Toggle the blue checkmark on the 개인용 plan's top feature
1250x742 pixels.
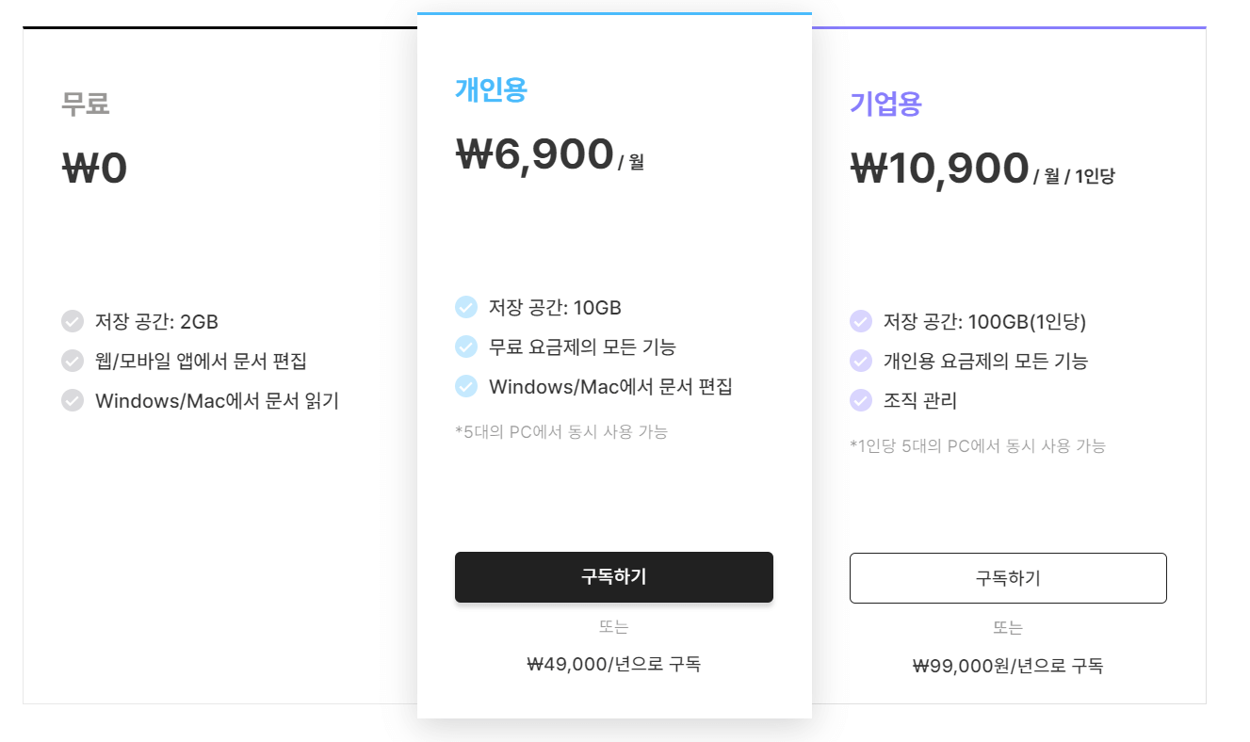pos(466,307)
